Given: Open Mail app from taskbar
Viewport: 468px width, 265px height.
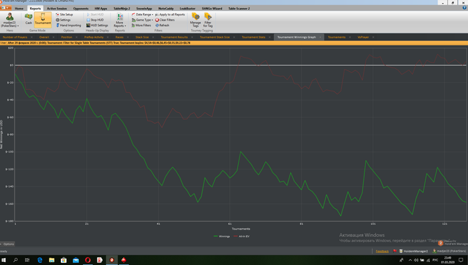Looking at the screenshot, I should [x=76, y=260].
